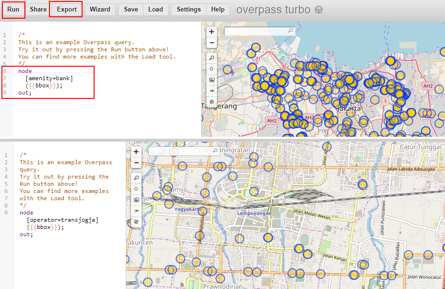
Task: Select the magnifier search tool on the top map
Action: [211, 58]
